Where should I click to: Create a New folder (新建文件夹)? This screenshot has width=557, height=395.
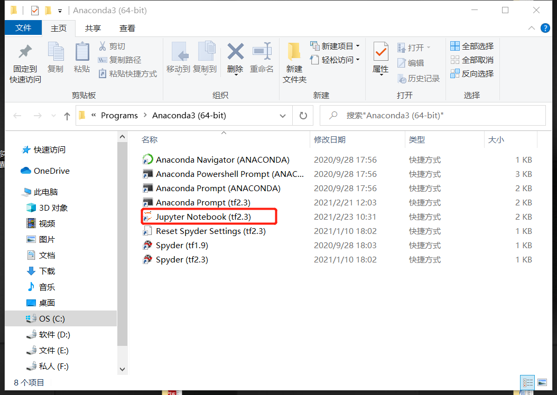click(294, 63)
